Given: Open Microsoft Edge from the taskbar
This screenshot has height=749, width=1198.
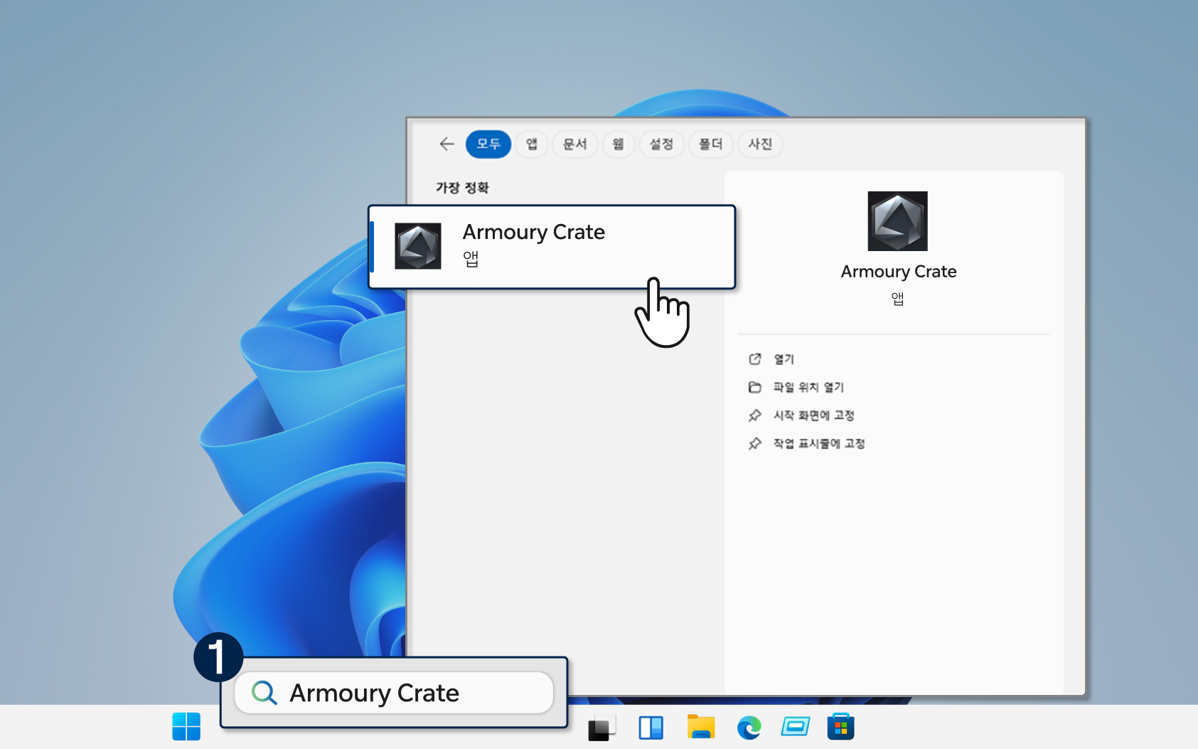Looking at the screenshot, I should (749, 726).
